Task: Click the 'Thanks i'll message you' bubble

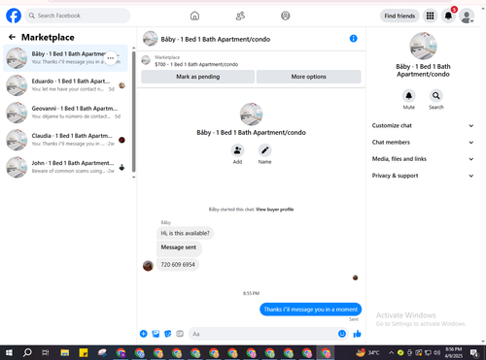Action: coord(310,310)
